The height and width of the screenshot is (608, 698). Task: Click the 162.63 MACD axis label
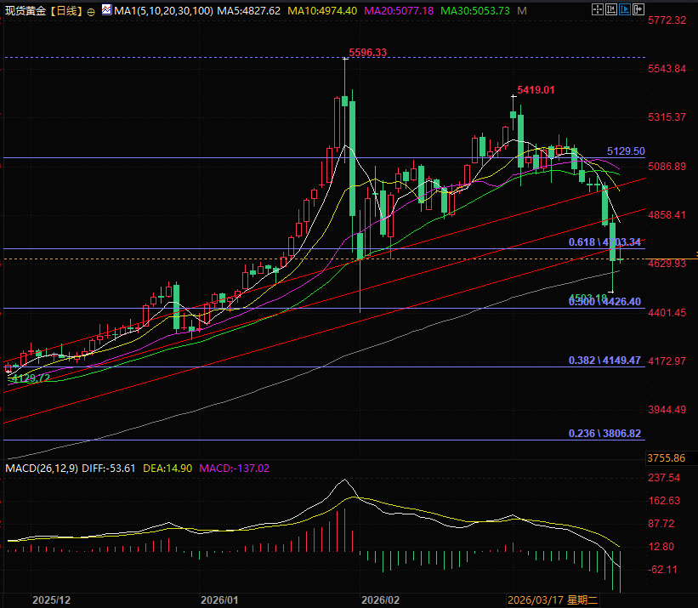click(x=664, y=501)
